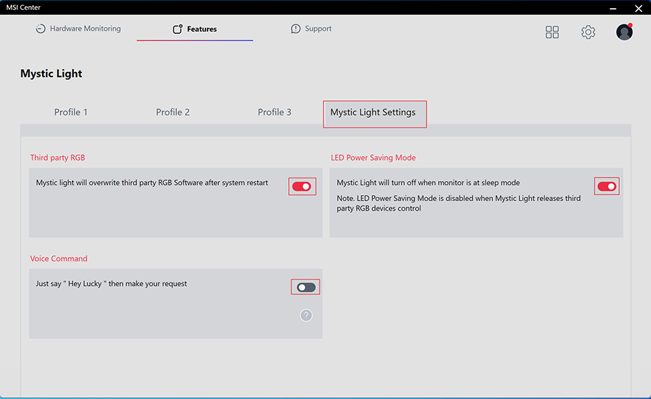651x399 pixels.
Task: Click the MSI Center window title
Action: point(23,7)
